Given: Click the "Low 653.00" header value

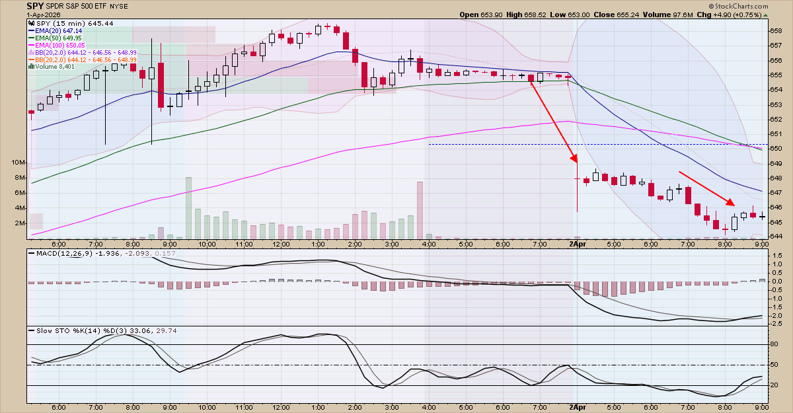Looking at the screenshot, I should (x=568, y=15).
